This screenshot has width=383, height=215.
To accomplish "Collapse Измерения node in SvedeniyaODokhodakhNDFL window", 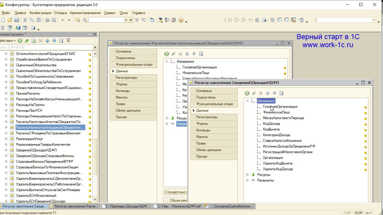I will [x=247, y=101].
